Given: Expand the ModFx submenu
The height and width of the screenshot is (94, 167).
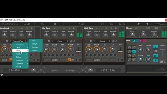Looking at the screenshot, I should click(20, 54).
